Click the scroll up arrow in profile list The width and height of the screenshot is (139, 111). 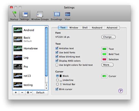46,85
